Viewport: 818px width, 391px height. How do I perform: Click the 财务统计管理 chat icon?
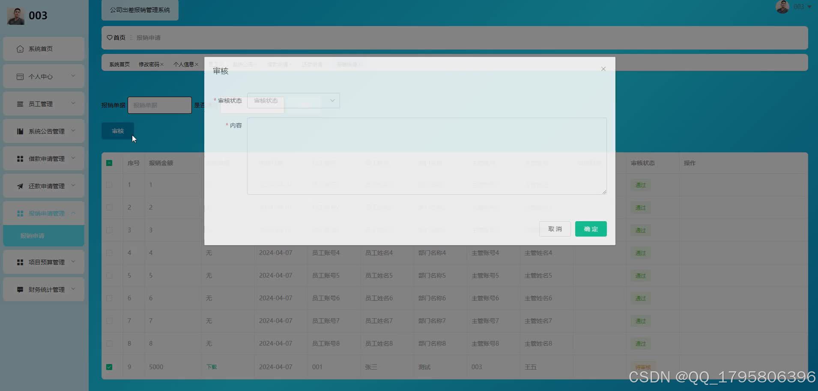tap(20, 290)
